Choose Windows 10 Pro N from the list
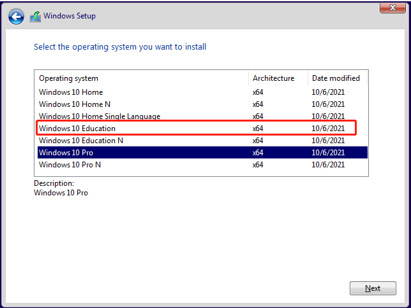 click(x=202, y=164)
